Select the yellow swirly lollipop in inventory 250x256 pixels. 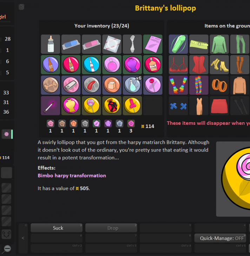(91, 105)
